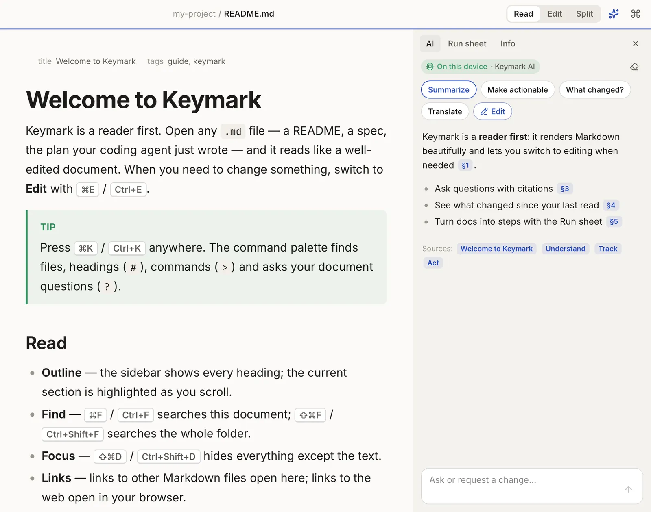Click the Welcome to Keymark heading
The width and height of the screenshot is (651, 512).
click(144, 100)
